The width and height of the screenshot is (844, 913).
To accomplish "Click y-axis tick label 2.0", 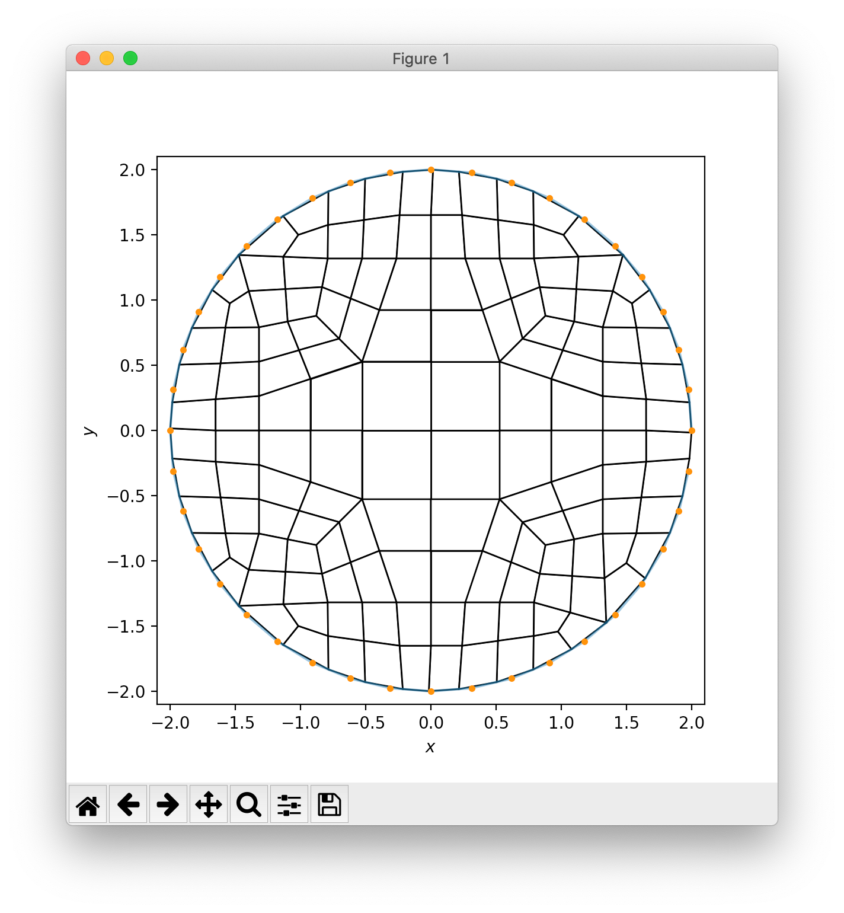I will click(132, 170).
